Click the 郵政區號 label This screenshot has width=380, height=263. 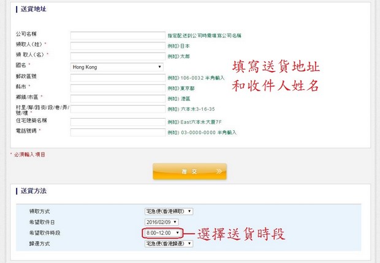(26, 76)
